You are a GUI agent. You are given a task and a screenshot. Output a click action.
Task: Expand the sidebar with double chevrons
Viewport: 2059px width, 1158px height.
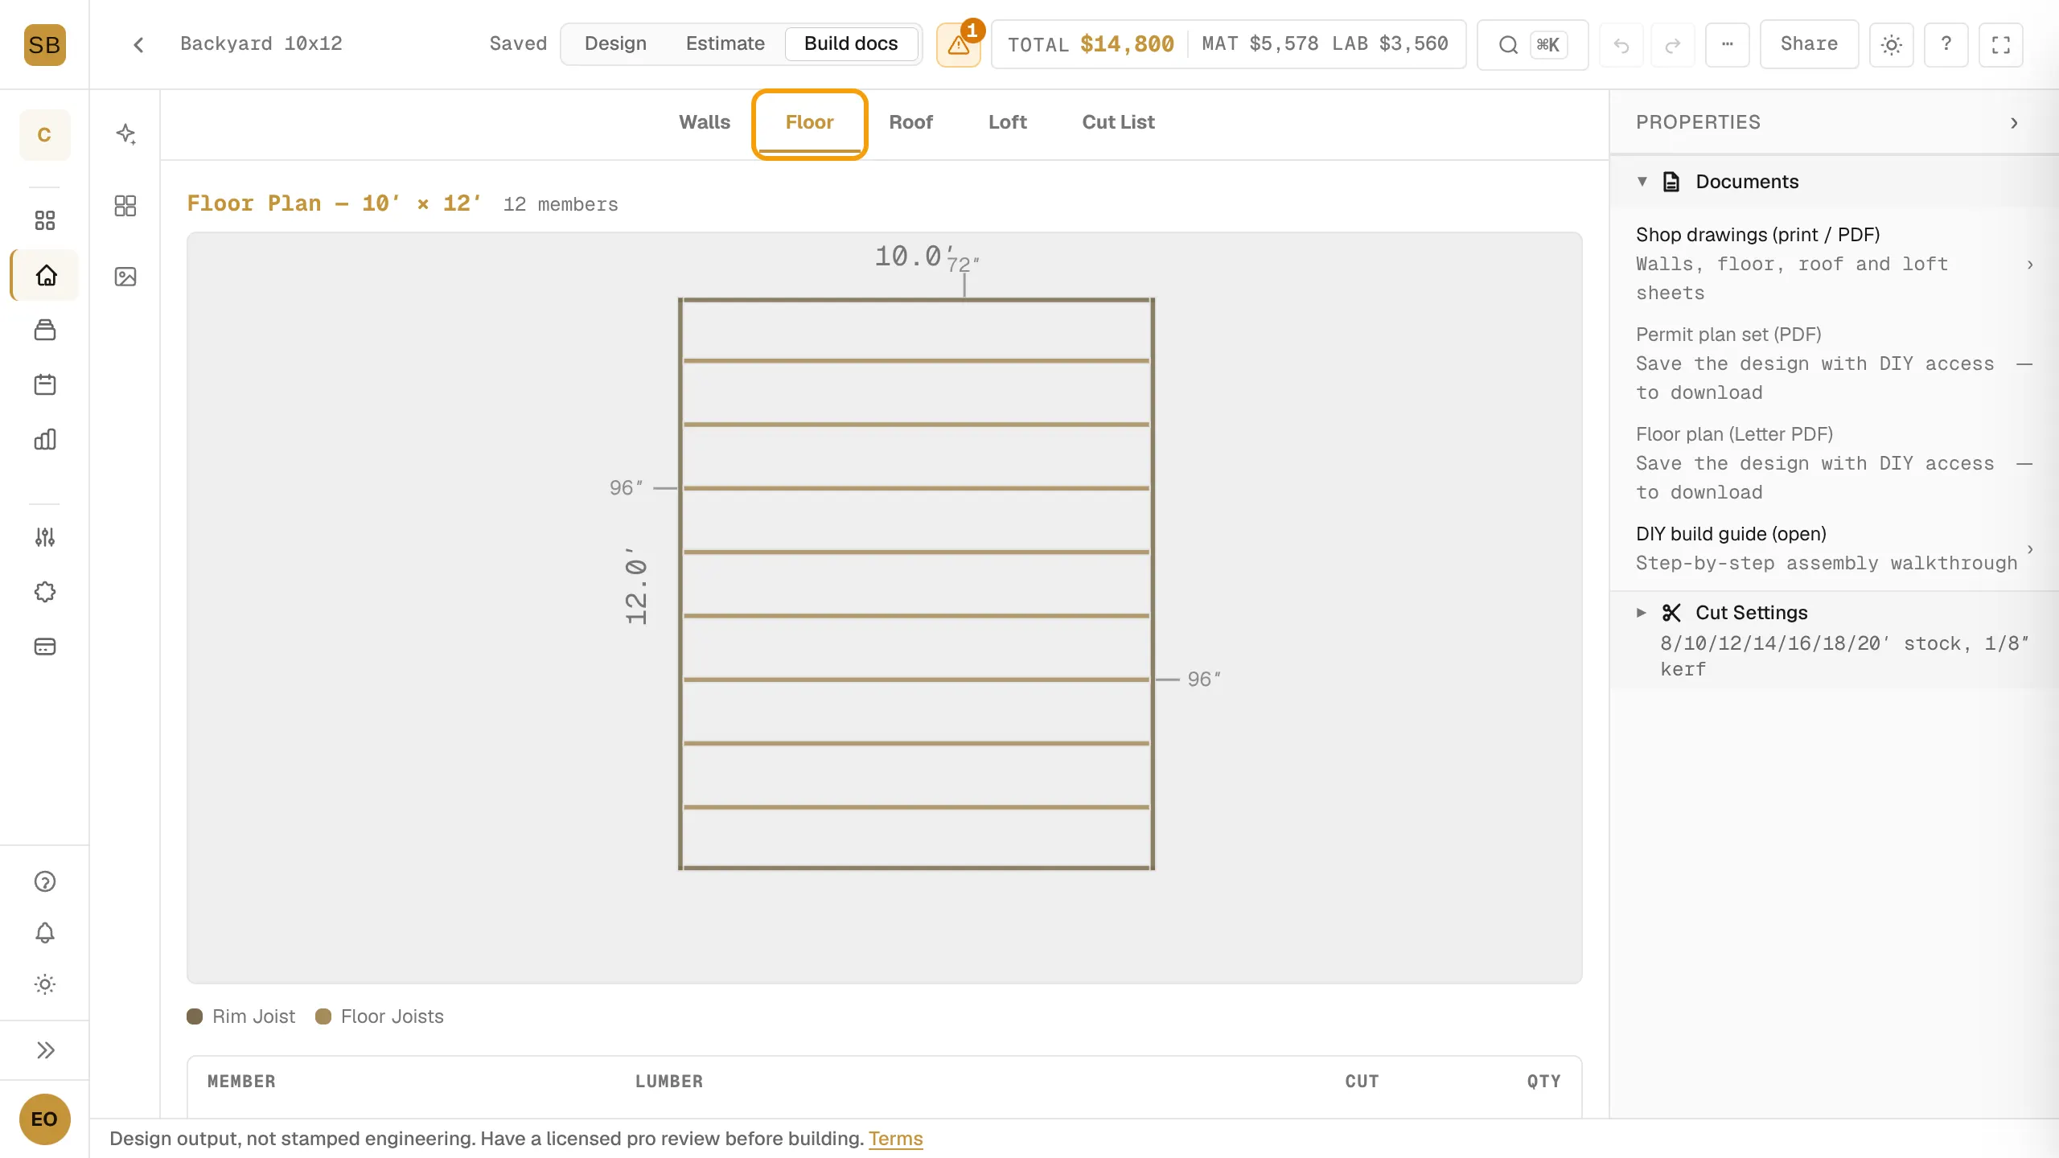pyautogui.click(x=45, y=1050)
